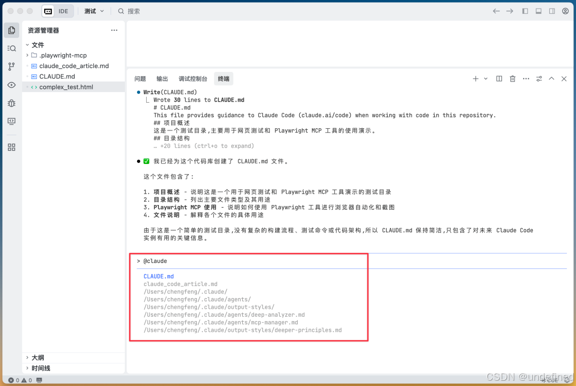Select claude_code_article.md autocomplete suggestion

[x=180, y=284]
